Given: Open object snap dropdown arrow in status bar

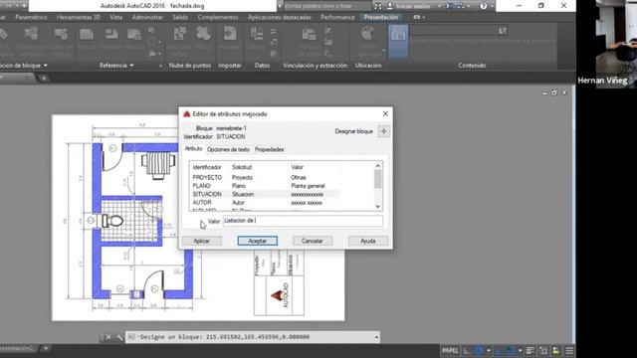Looking at the screenshot, I should click(521, 350).
